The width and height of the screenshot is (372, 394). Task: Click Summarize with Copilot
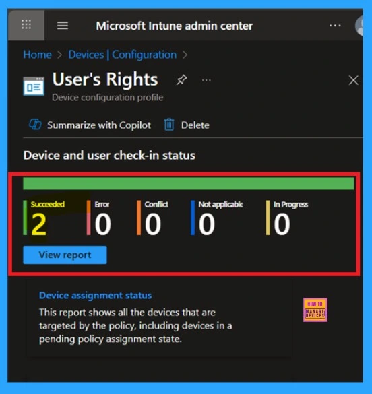(x=99, y=125)
